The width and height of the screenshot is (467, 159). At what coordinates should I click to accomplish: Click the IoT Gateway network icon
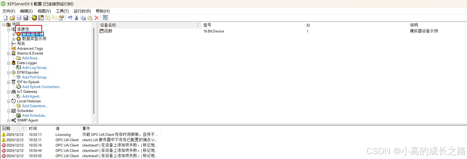pos(14,91)
